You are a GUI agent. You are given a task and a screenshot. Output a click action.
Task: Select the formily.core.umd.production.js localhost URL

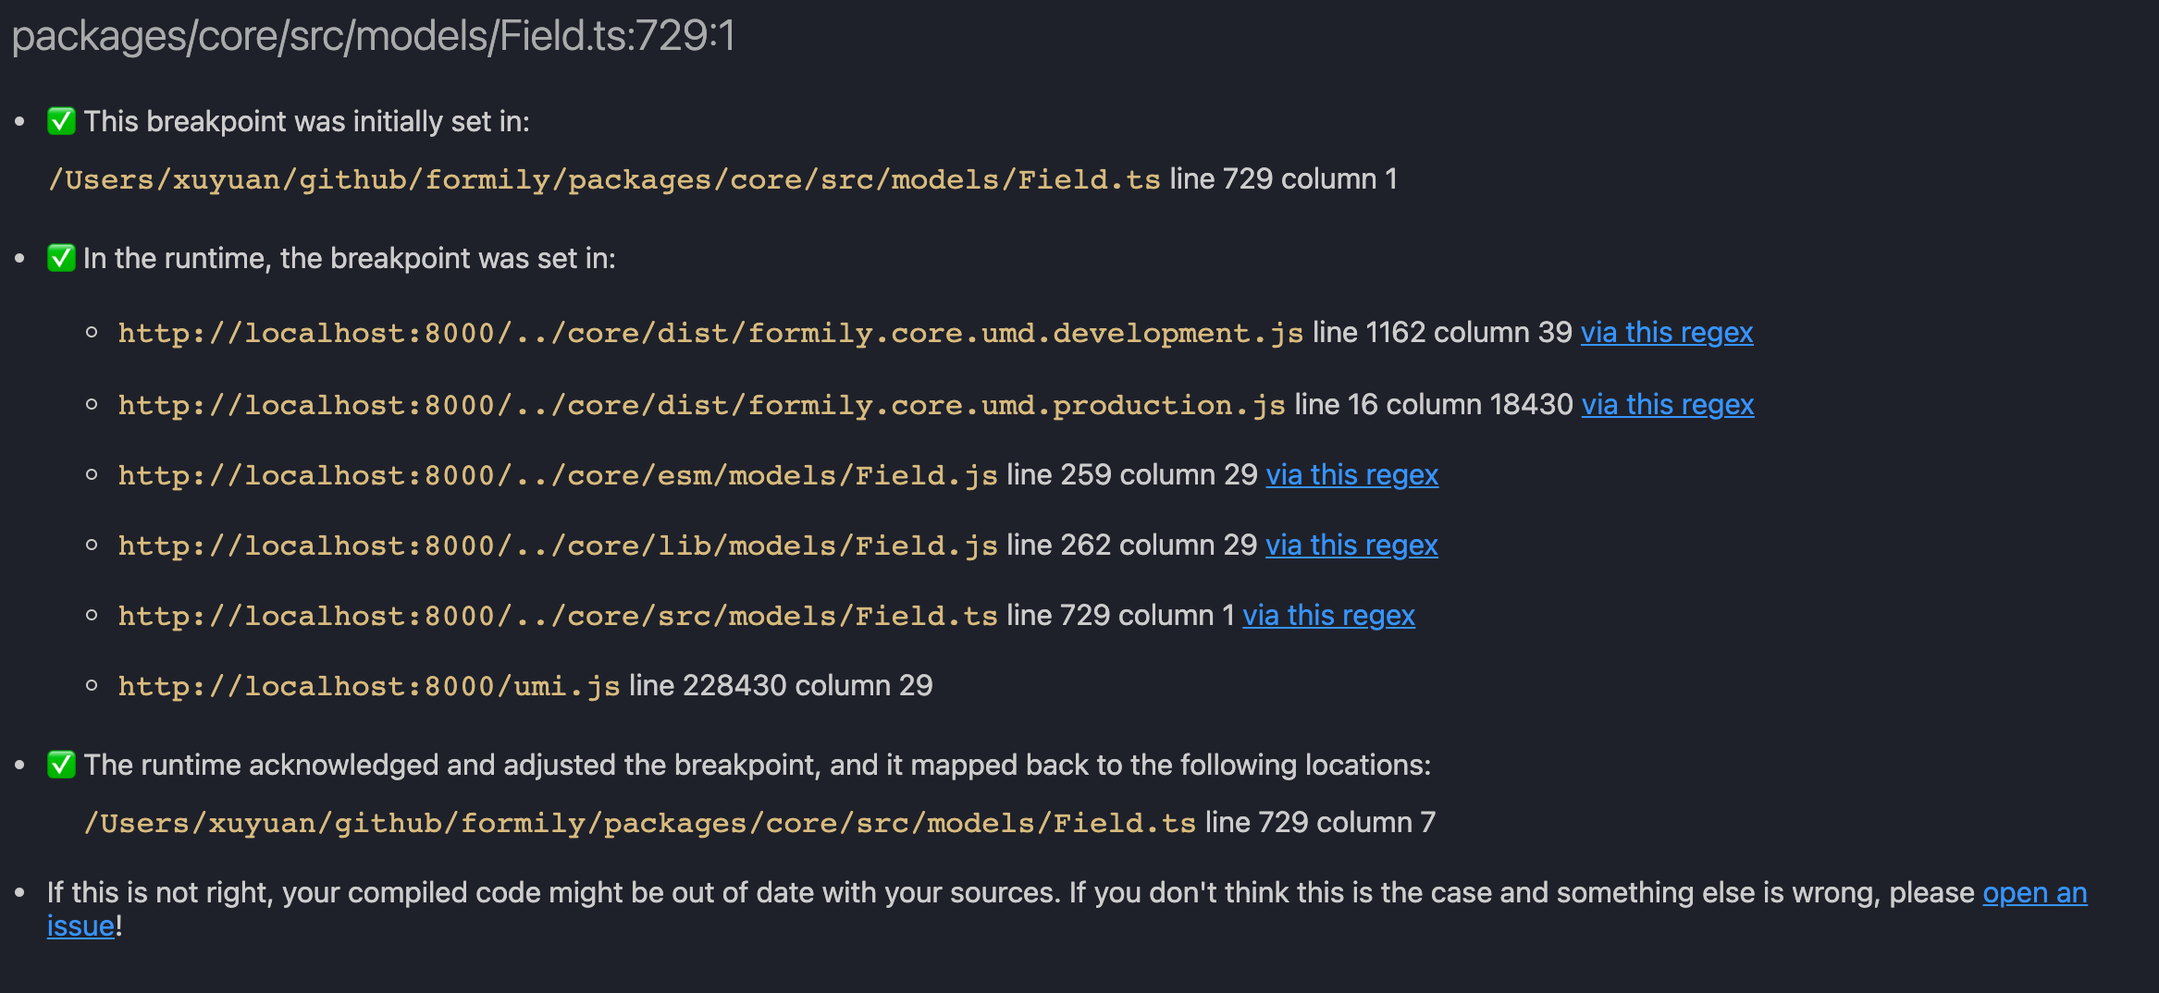click(x=701, y=405)
